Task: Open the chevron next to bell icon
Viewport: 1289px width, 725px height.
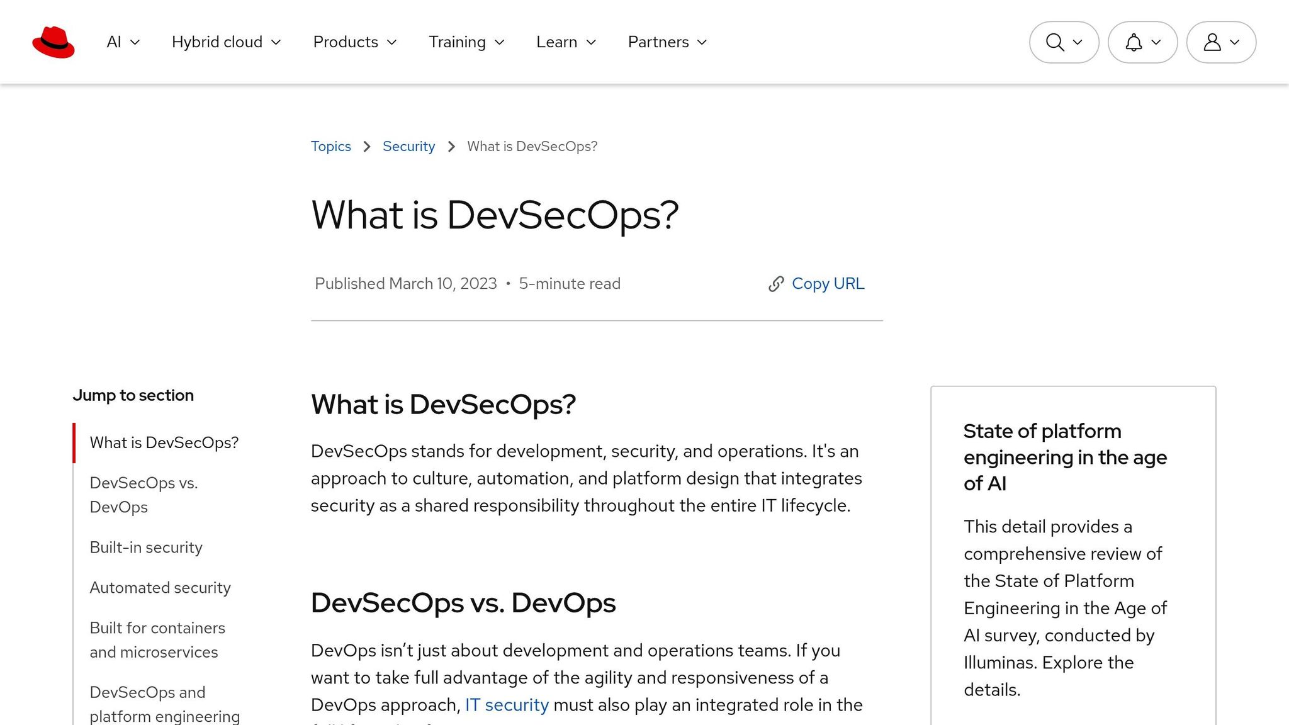Action: (x=1156, y=42)
